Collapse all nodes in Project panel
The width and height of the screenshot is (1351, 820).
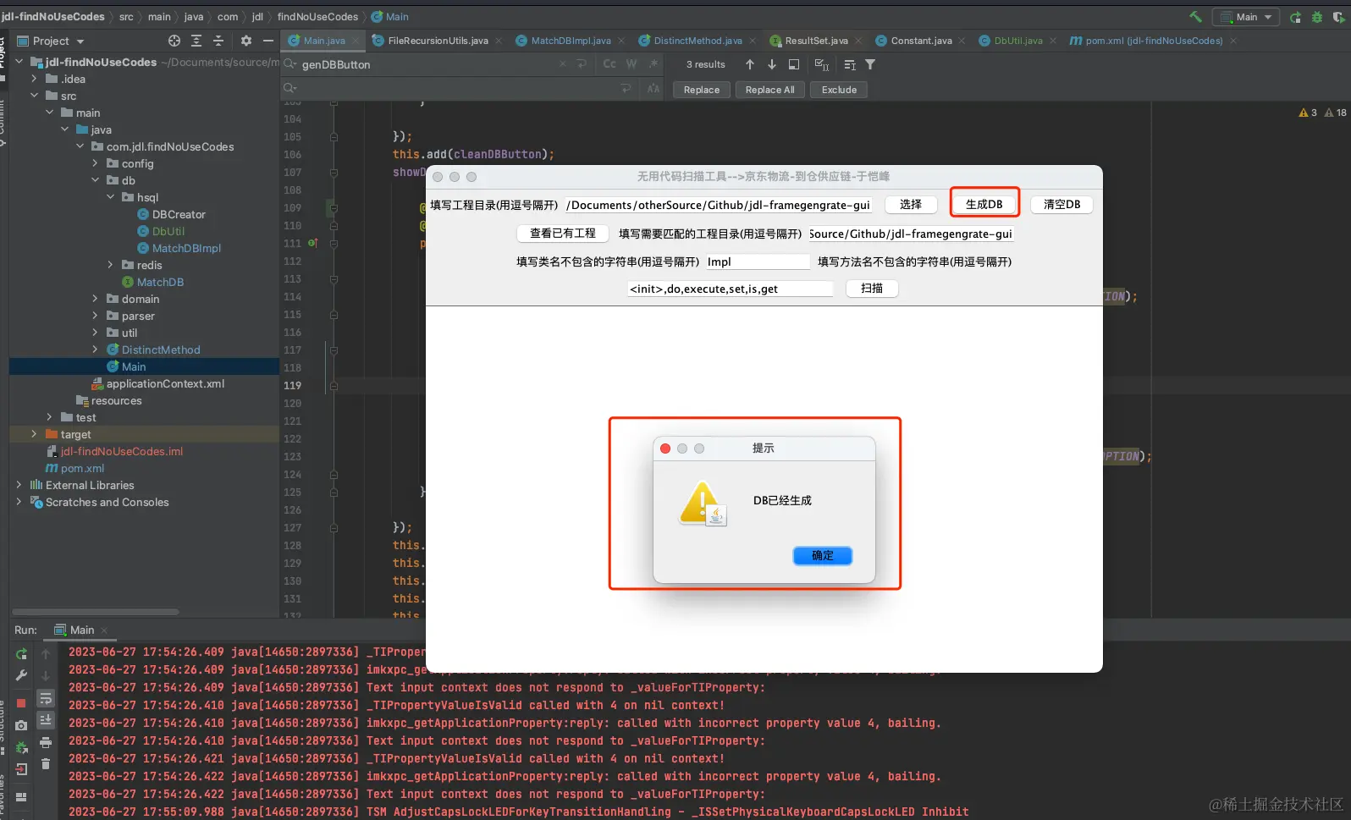[x=218, y=41]
